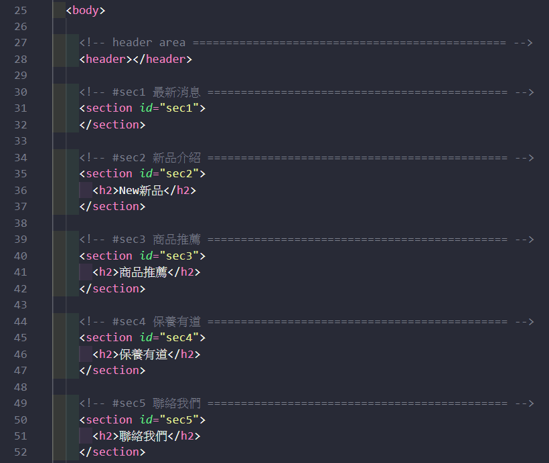Click the 商品推薦 h2 text on line 41
This screenshot has height=463, width=549.
143,272
